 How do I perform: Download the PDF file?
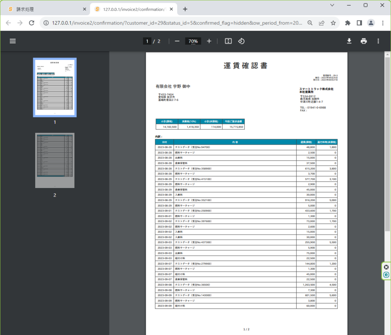349,41
